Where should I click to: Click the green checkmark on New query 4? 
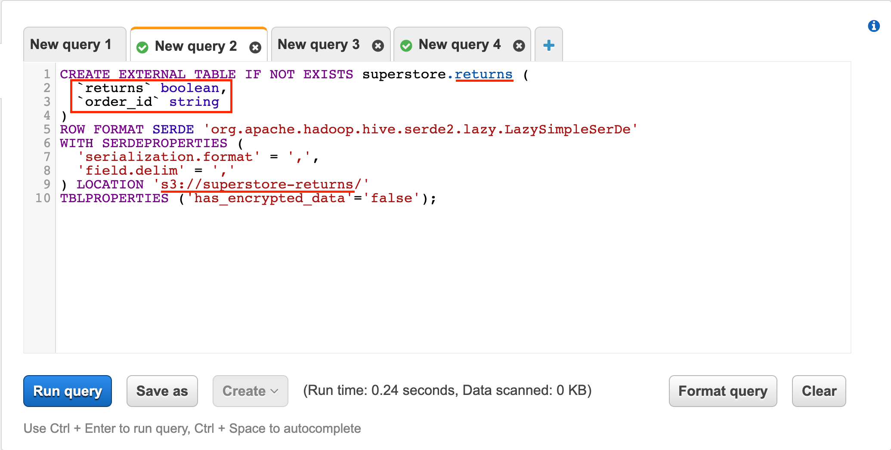406,44
